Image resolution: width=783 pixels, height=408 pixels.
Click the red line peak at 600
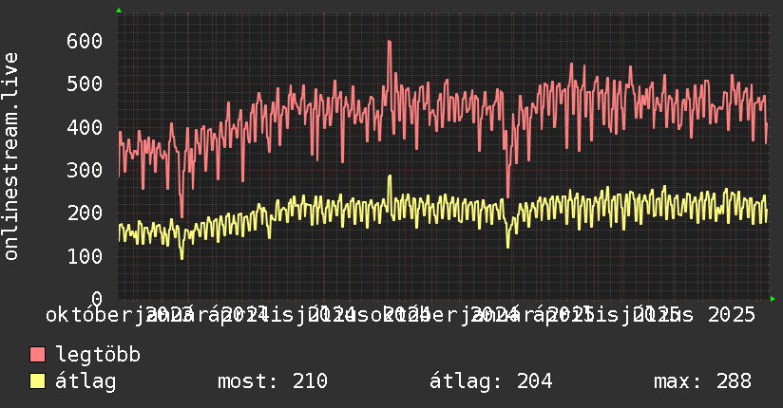(390, 42)
